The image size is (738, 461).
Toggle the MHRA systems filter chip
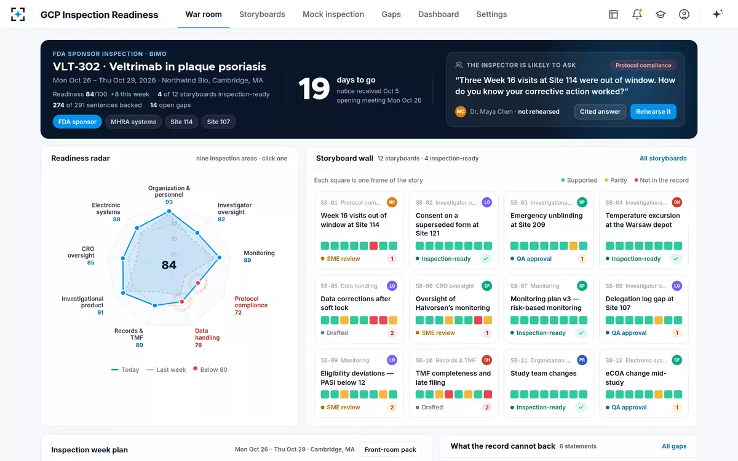pos(133,122)
